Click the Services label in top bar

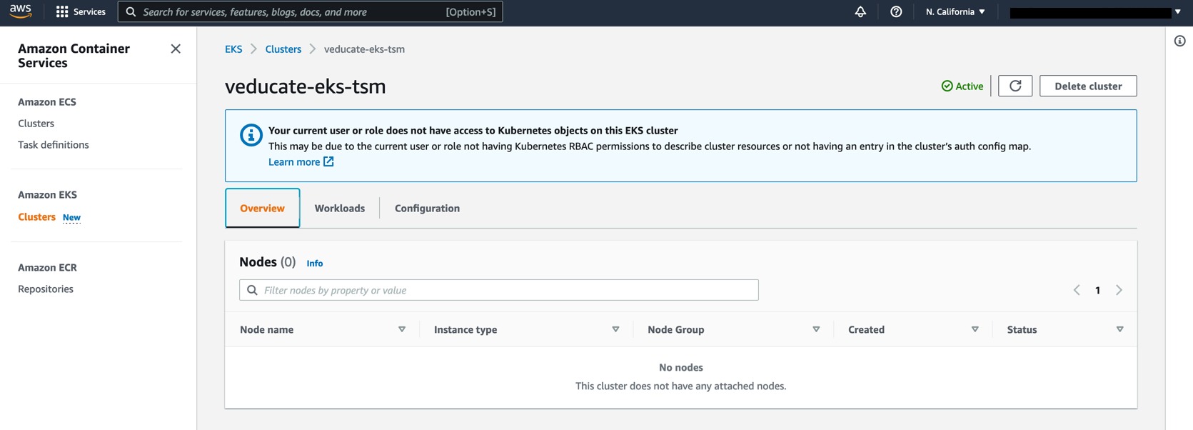pos(89,11)
